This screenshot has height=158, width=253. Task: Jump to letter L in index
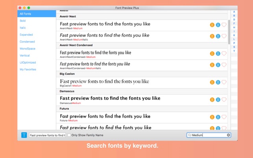234,39
